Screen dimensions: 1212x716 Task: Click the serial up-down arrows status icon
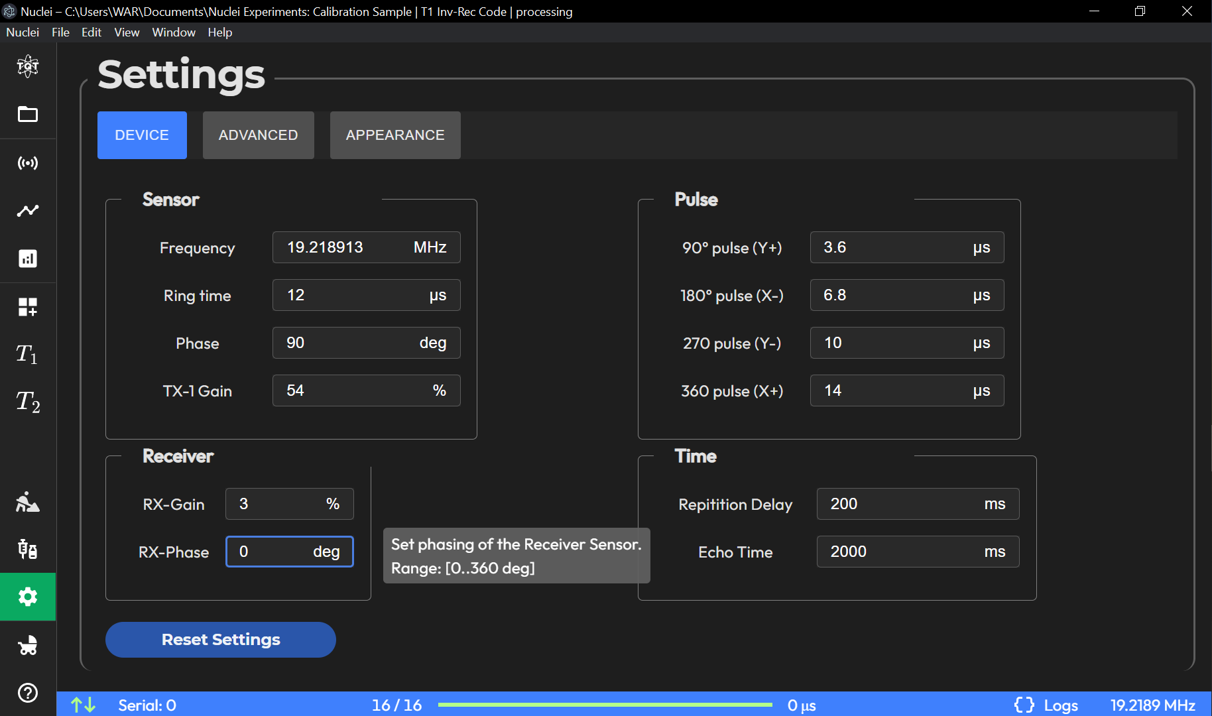click(x=84, y=705)
